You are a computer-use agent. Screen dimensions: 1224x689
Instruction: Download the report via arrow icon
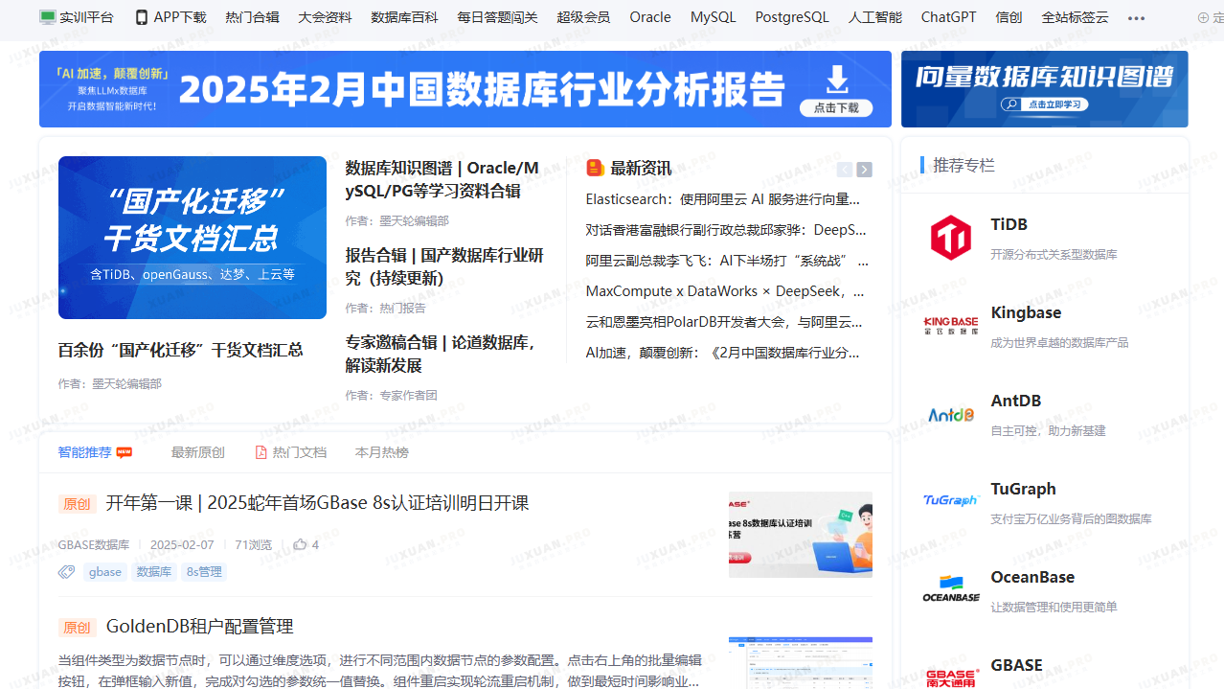pyautogui.click(x=837, y=80)
